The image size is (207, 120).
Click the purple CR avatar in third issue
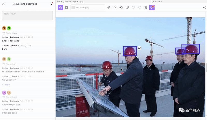point(4,93)
